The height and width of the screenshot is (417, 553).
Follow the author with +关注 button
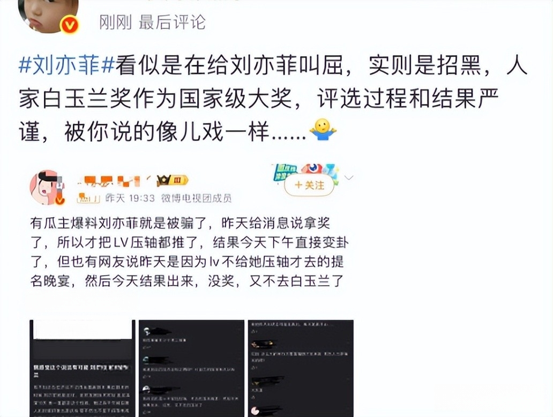309,185
